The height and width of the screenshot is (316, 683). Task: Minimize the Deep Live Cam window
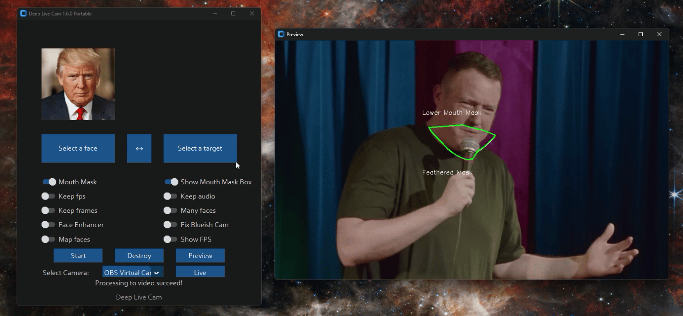point(215,14)
